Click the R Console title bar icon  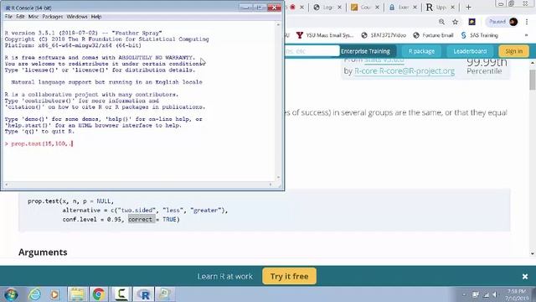8,8
